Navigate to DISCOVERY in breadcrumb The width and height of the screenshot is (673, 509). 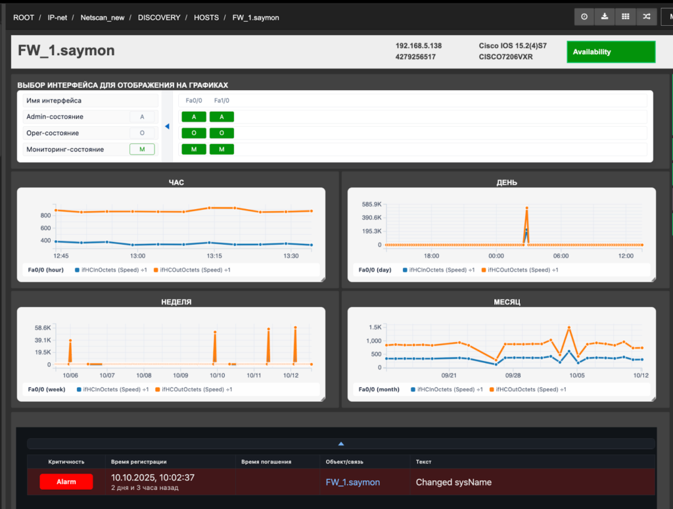point(159,18)
